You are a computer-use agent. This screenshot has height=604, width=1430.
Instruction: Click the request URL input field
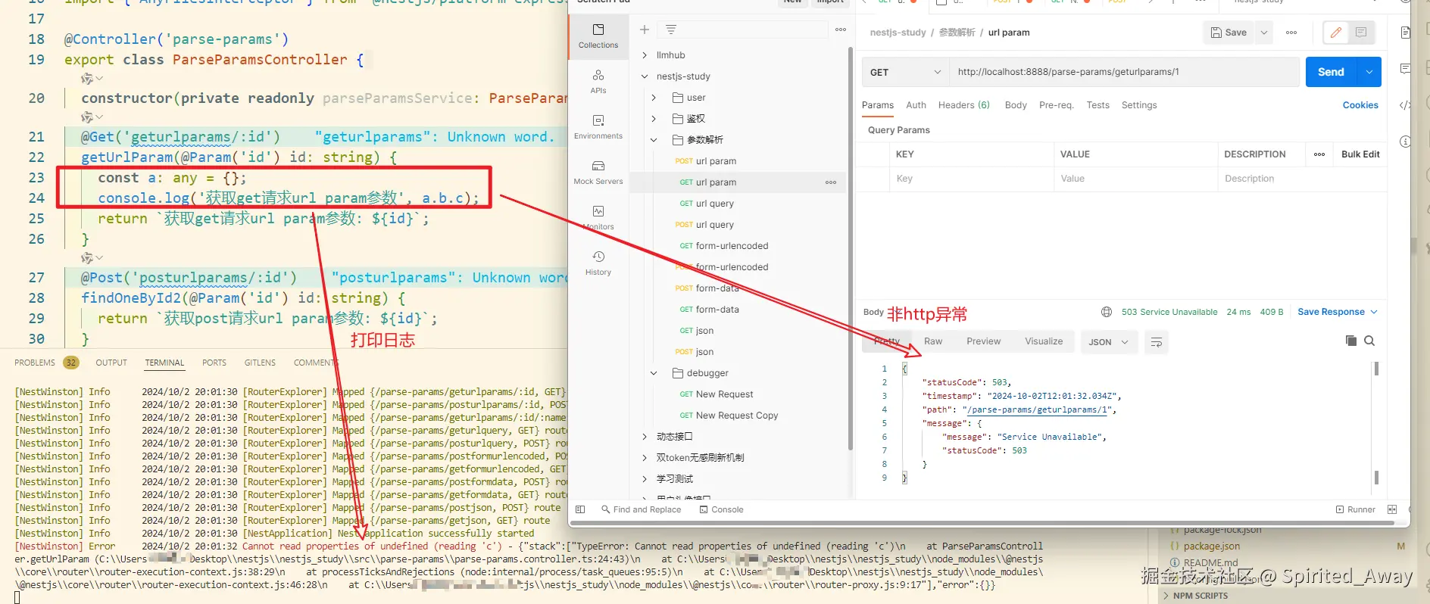pyautogui.click(x=1124, y=72)
